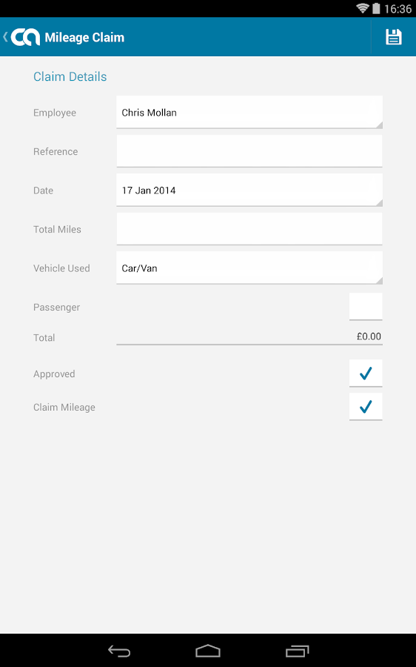Image resolution: width=416 pixels, height=667 pixels.
Task: Tap the battery status icon
Action: 376,8
